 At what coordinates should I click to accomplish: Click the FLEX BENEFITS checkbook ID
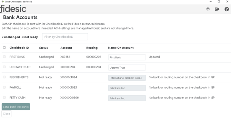[x=19, y=77]
